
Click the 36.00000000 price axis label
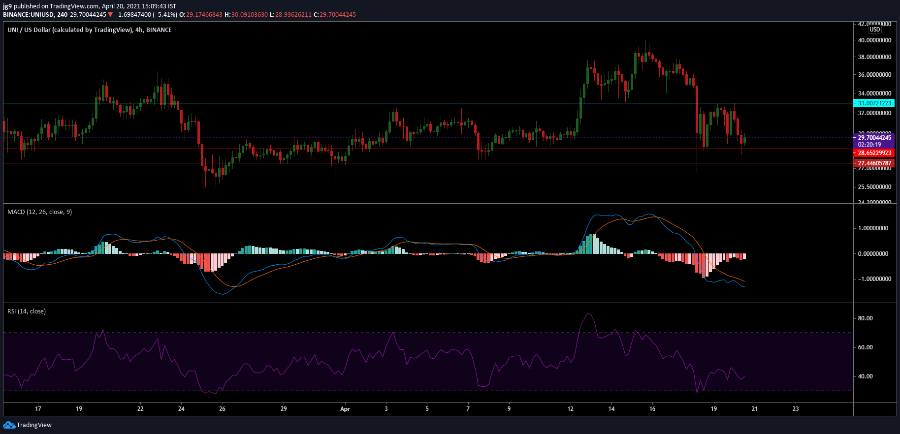coord(874,75)
